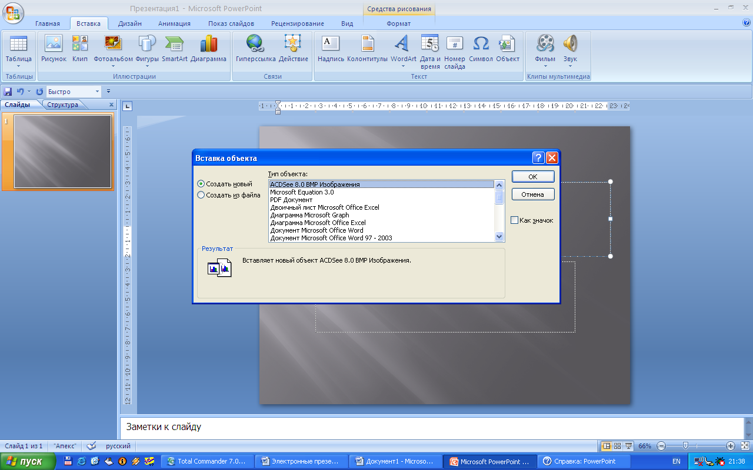Click the Заметки к слайду notes field
Screen dimensions: 753x470
[x=431, y=427]
